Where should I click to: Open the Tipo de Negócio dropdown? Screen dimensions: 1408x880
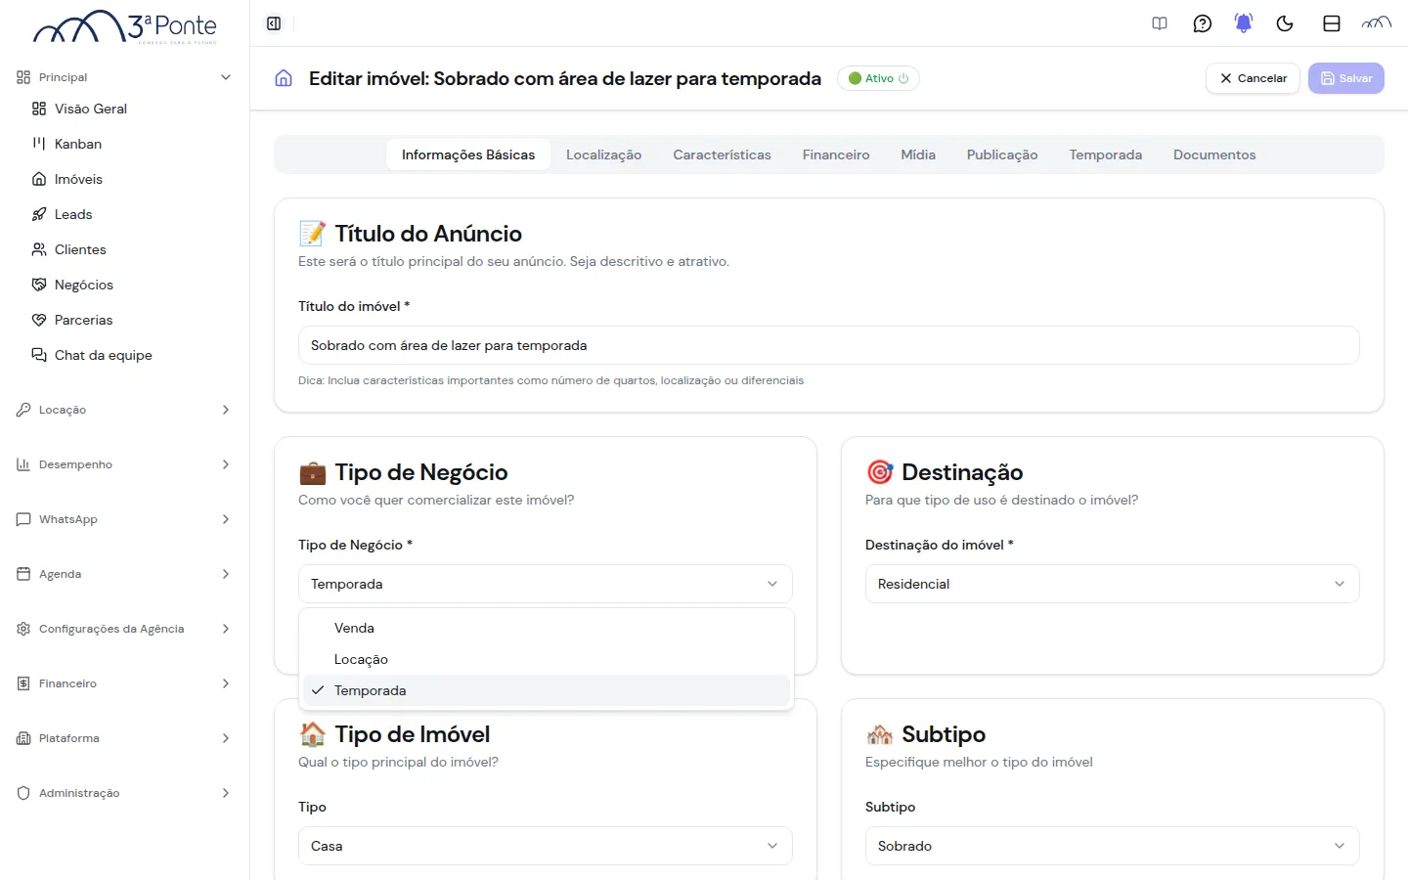click(546, 584)
